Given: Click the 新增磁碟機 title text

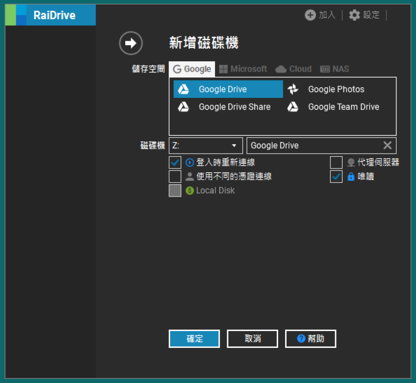Looking at the screenshot, I should pyautogui.click(x=204, y=43).
